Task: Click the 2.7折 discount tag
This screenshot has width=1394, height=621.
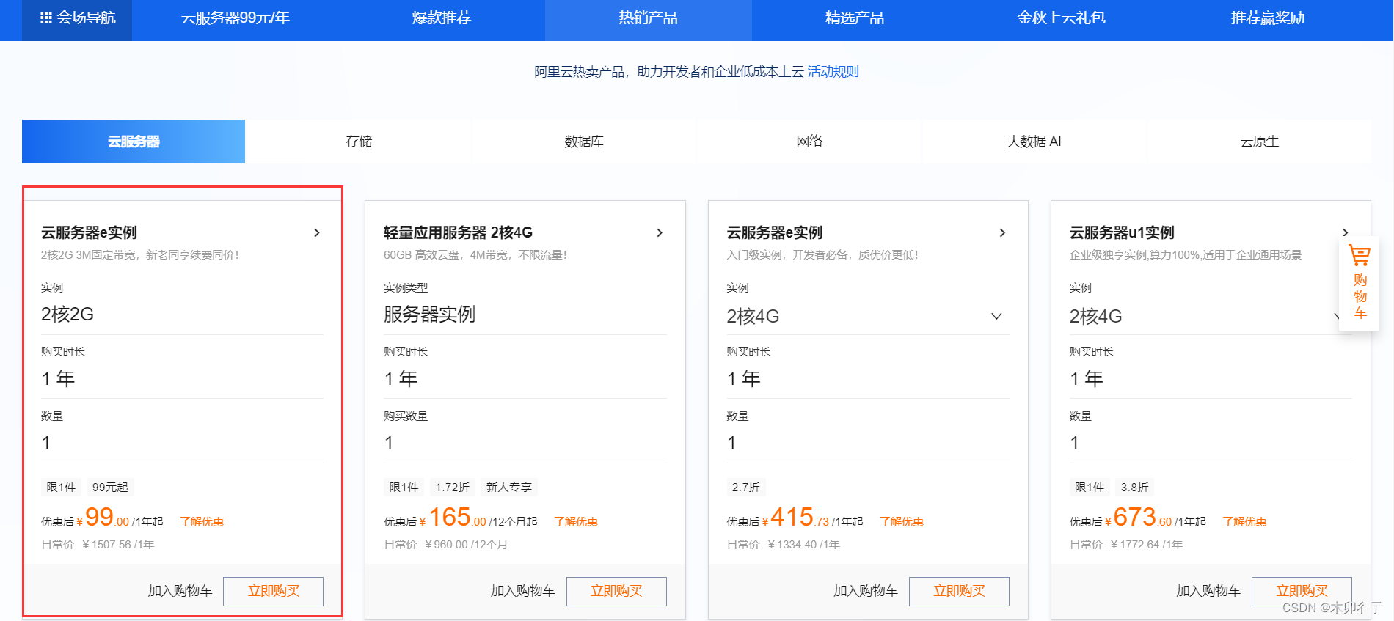Action: (x=745, y=488)
